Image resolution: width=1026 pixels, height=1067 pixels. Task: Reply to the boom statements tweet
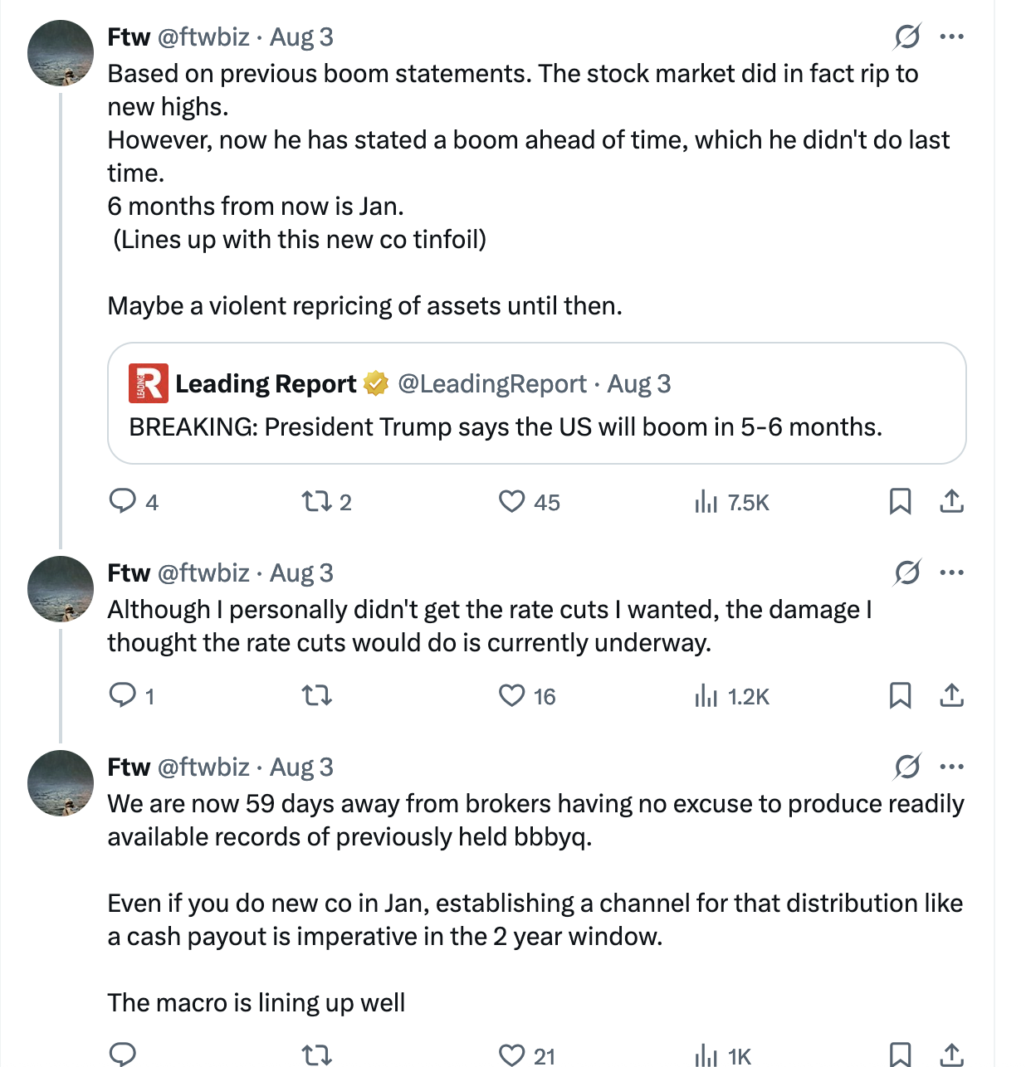[x=123, y=501]
